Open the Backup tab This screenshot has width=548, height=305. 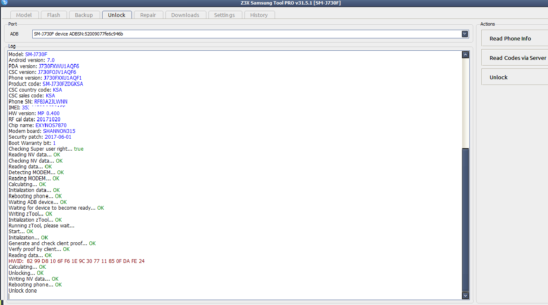84,15
